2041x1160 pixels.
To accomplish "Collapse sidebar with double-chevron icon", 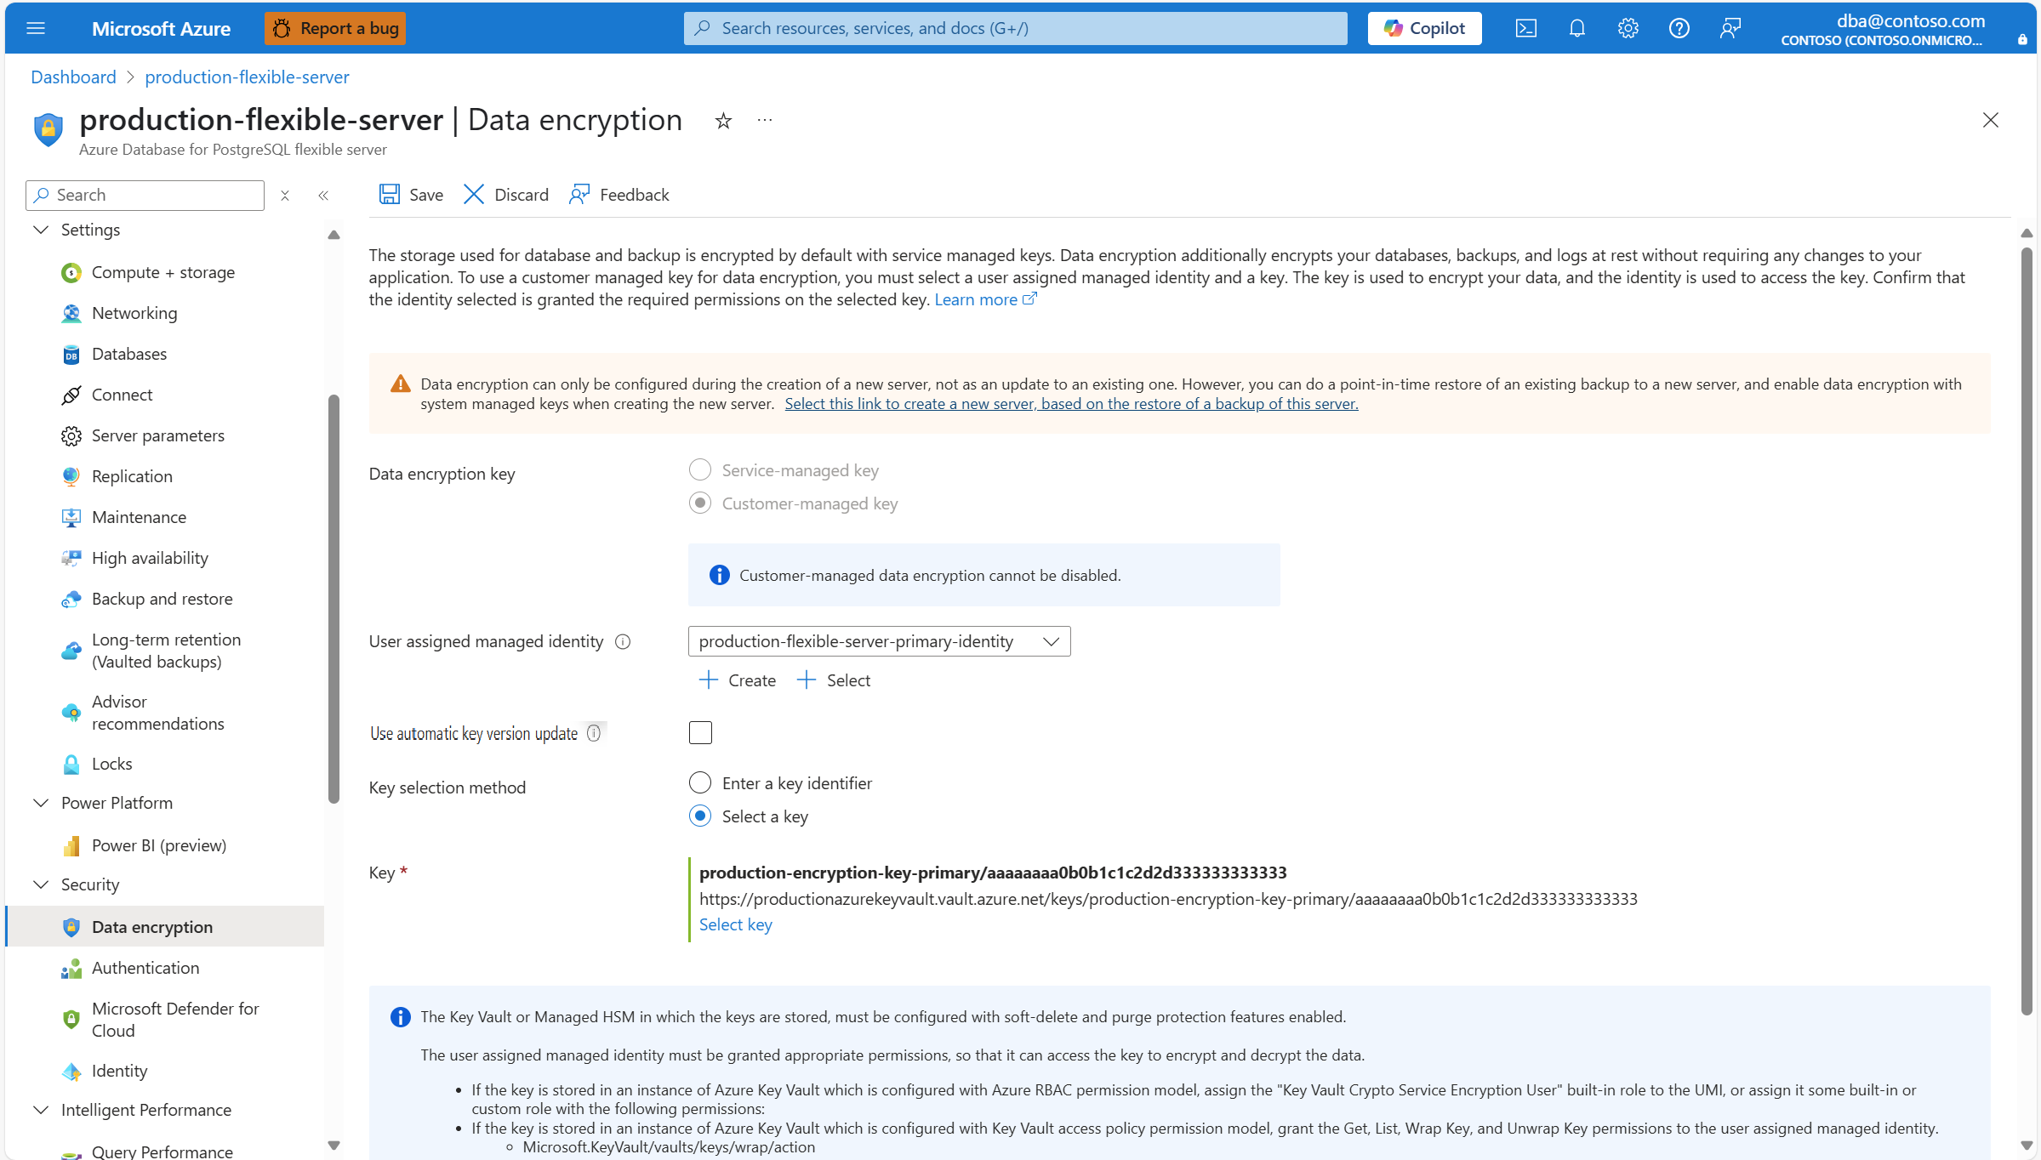I will coord(323,196).
